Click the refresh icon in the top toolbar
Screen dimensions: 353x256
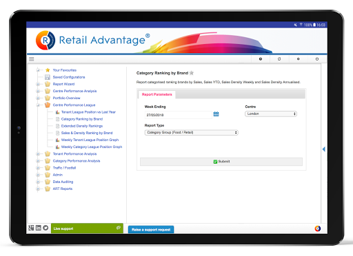pyautogui.click(x=279, y=59)
